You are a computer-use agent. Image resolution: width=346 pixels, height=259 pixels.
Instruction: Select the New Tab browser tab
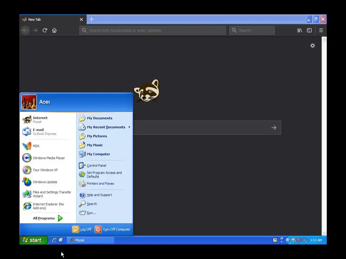pyautogui.click(x=53, y=19)
